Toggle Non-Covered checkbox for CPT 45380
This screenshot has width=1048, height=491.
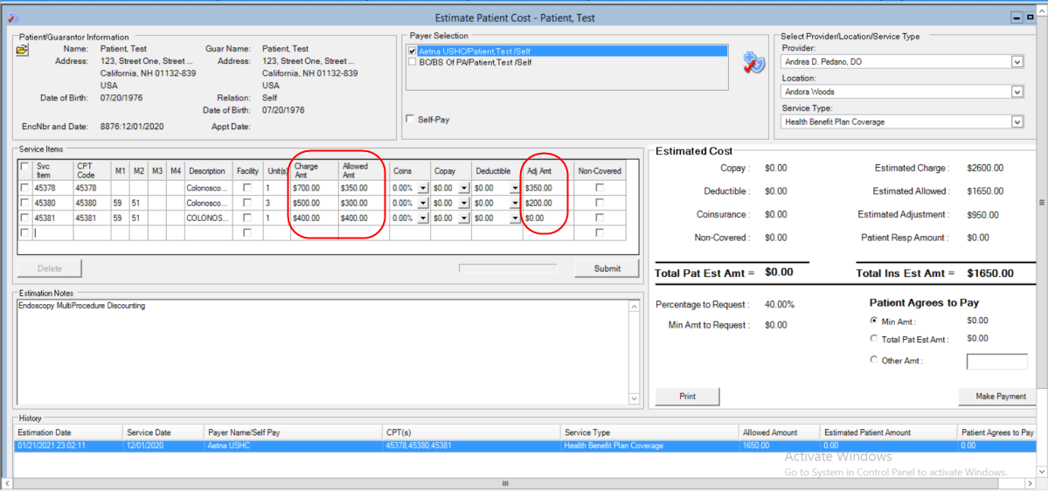coord(600,203)
